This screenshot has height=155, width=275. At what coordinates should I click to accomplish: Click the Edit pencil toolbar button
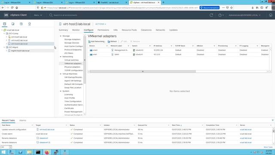(x=124, y=41)
